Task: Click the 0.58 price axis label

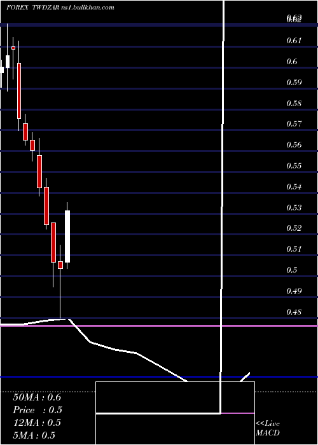Action: [294, 103]
